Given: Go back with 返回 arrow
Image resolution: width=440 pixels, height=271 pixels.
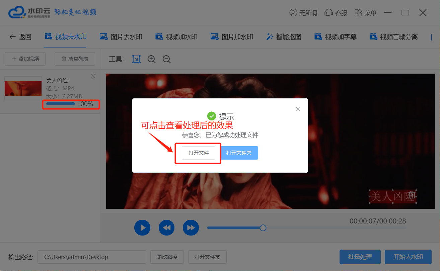Looking at the screenshot, I should [20, 37].
